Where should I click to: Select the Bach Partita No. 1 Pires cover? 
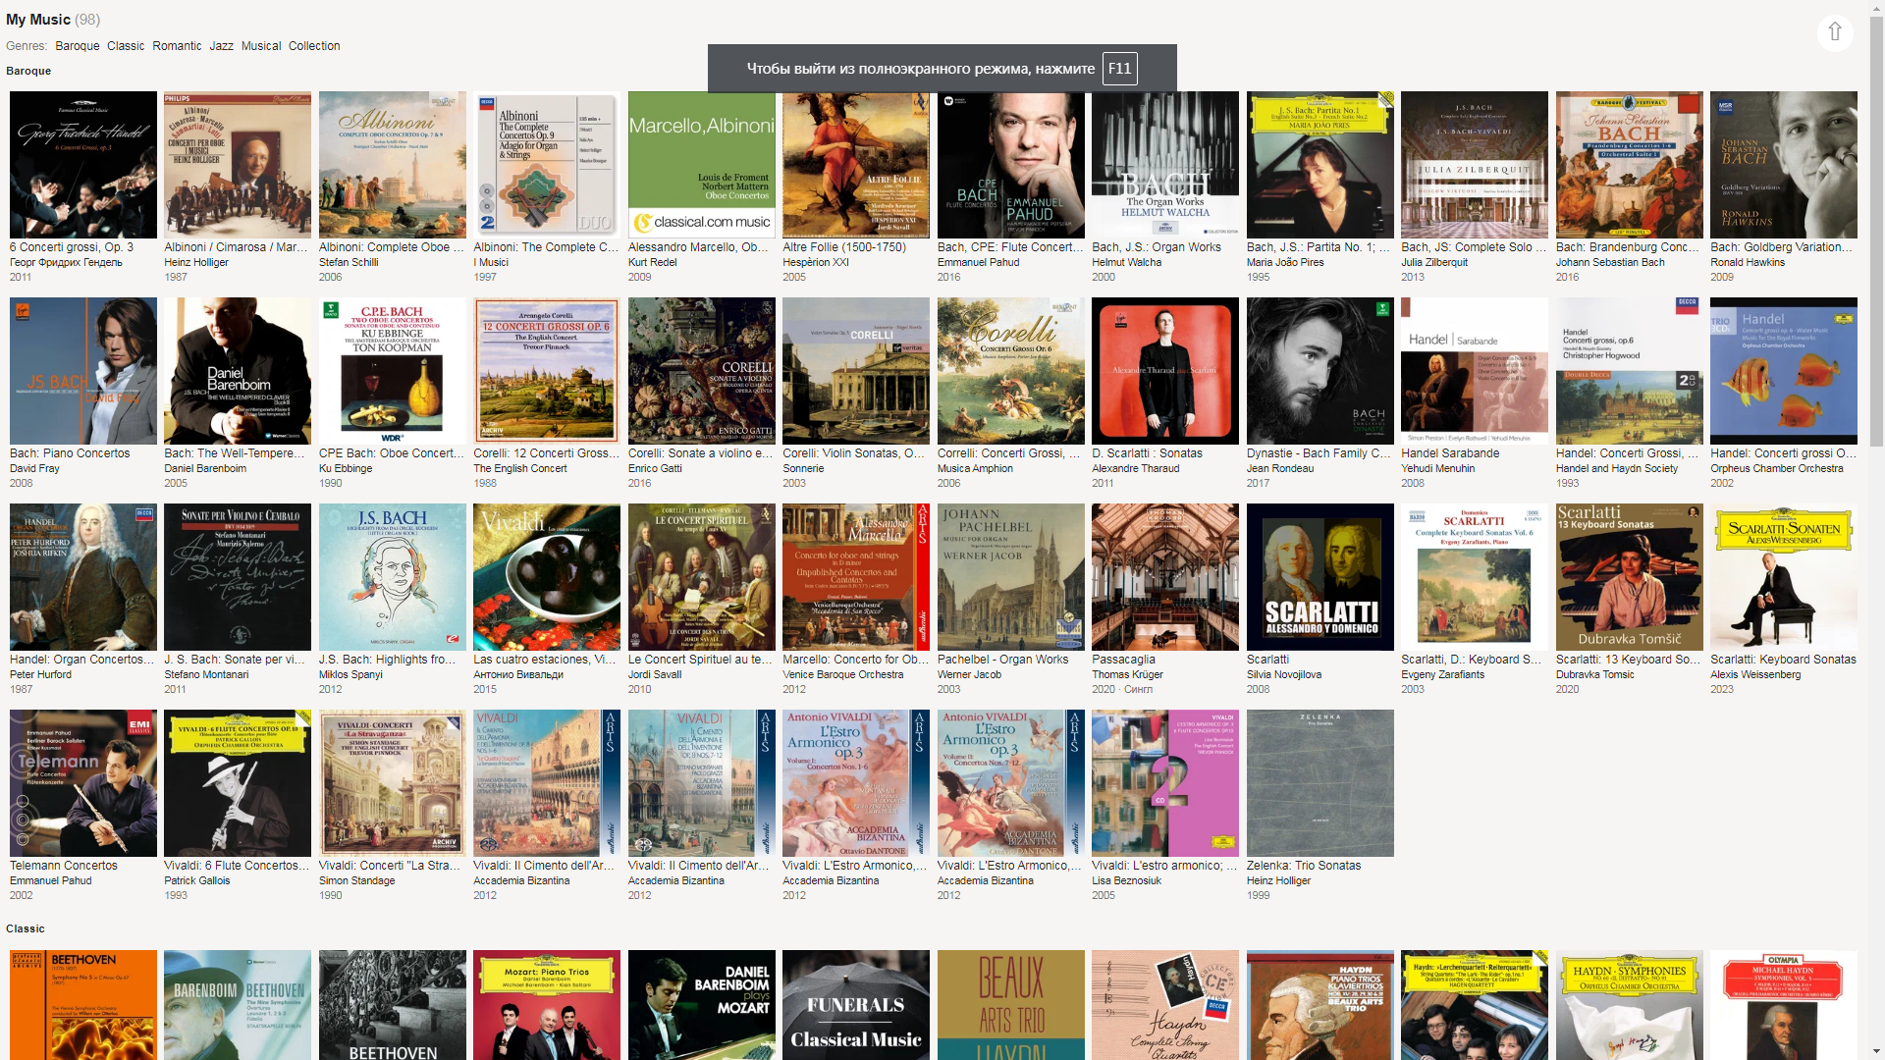(1320, 165)
